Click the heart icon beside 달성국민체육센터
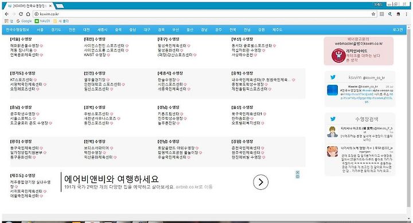This screenshot has height=223, width=413. click(189, 46)
